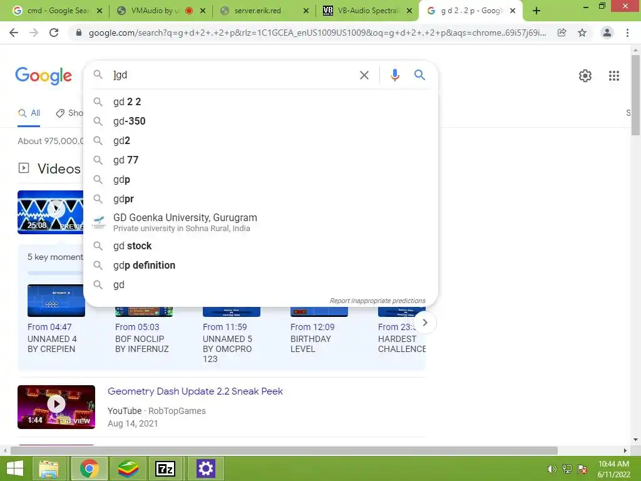Choose the suggestion 'gd-350'
Image resolution: width=641 pixels, height=481 pixels.
pyautogui.click(x=260, y=121)
